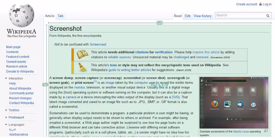
Task: Open the Contents sidebar link
Action: 12,52
